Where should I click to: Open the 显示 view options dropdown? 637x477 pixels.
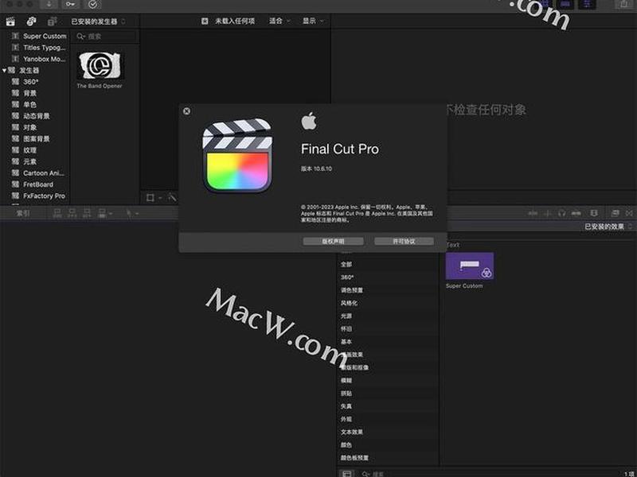tap(313, 21)
